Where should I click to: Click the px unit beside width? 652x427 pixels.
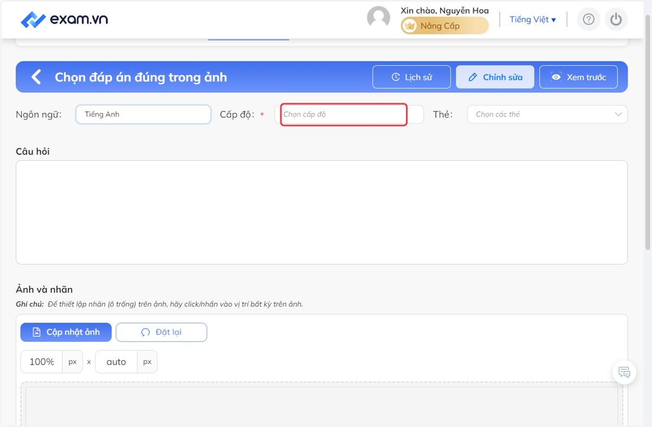pyautogui.click(x=73, y=362)
